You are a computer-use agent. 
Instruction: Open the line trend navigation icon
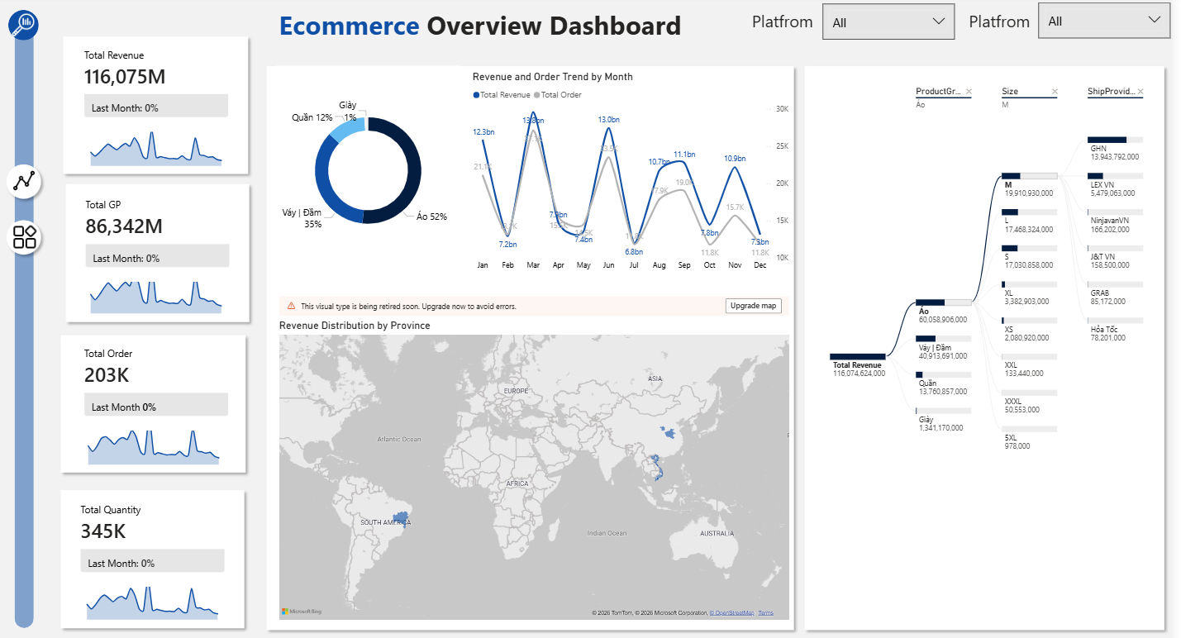24,181
